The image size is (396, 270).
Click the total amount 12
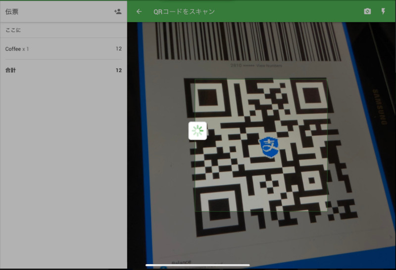(x=118, y=70)
